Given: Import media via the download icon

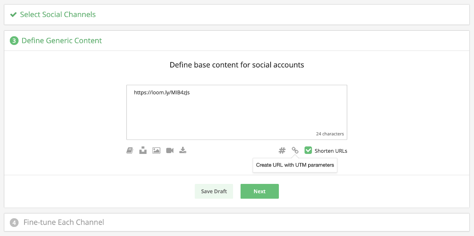Looking at the screenshot, I should tap(182, 150).
